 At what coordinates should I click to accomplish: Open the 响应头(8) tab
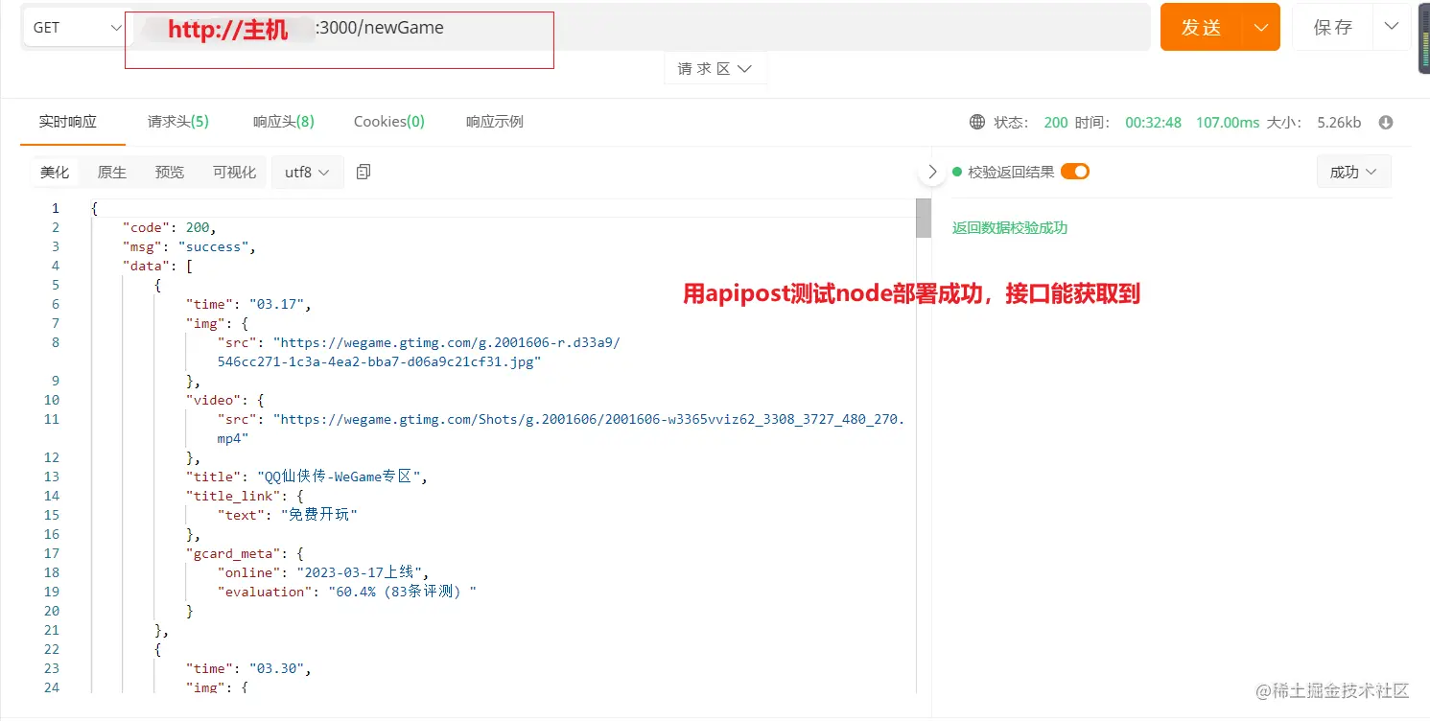click(x=284, y=122)
